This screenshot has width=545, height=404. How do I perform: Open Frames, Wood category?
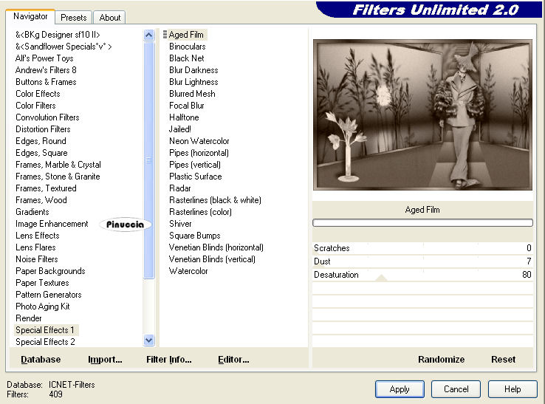[41, 200]
